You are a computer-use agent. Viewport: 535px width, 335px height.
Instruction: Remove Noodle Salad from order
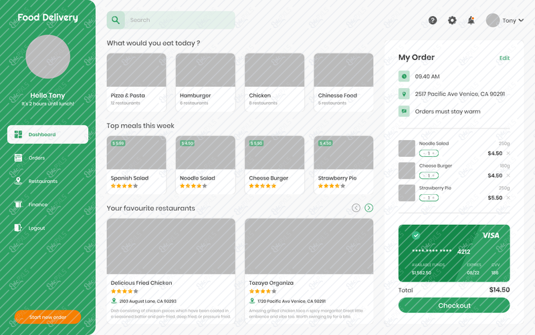click(x=508, y=153)
